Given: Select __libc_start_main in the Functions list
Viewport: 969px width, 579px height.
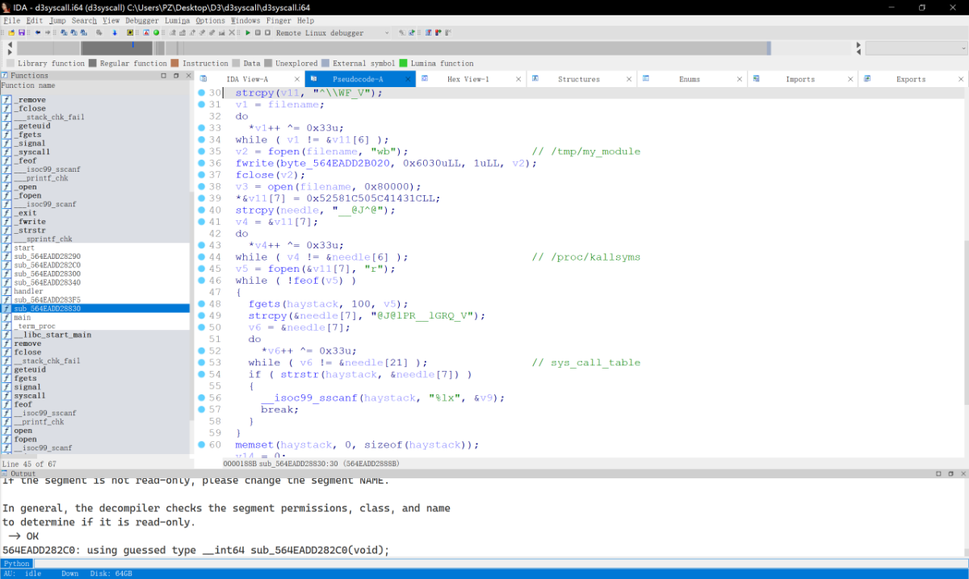Looking at the screenshot, I should pyautogui.click(x=95, y=335).
